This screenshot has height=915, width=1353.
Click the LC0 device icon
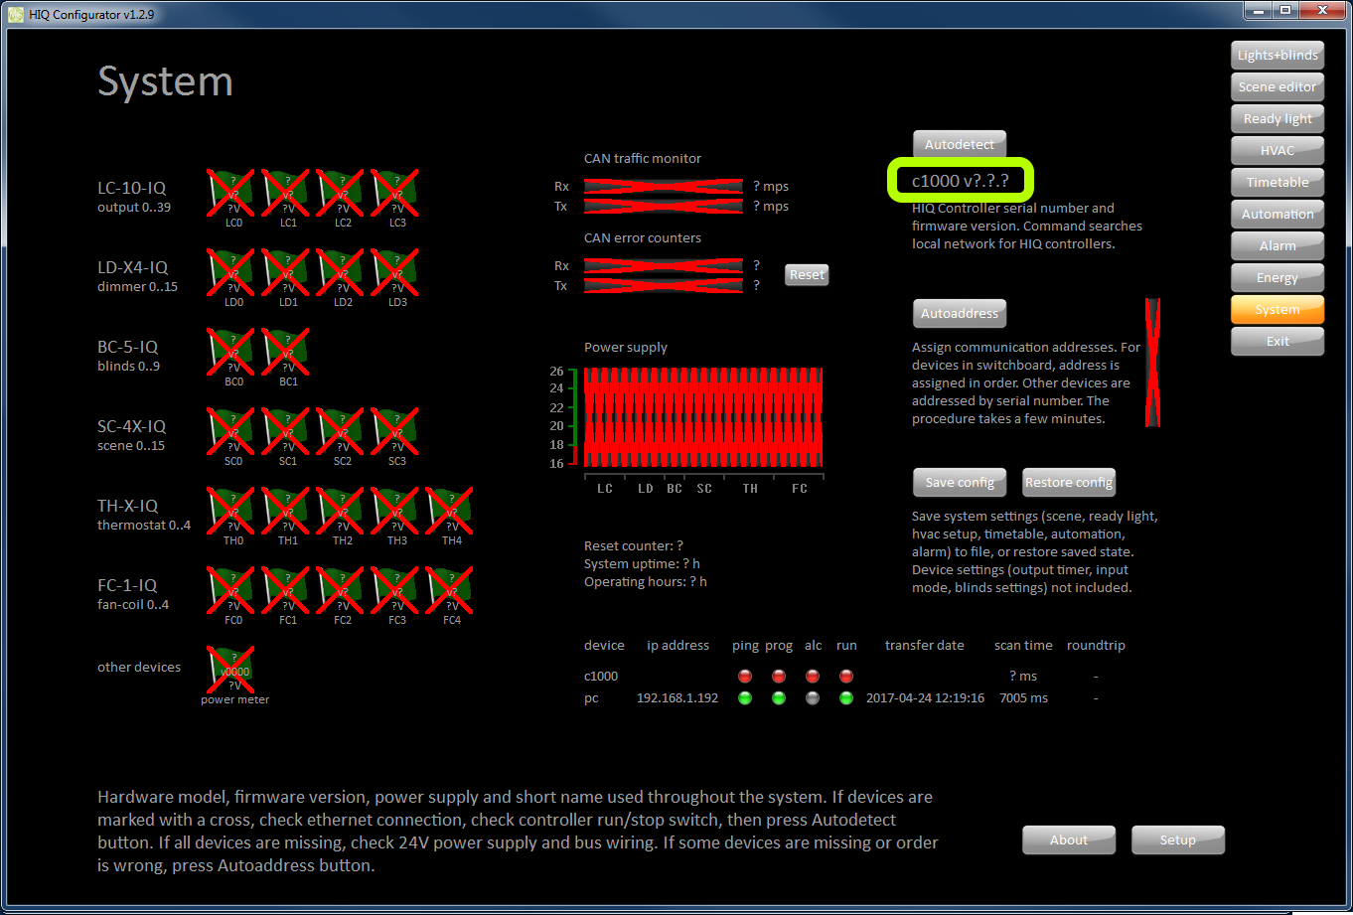tap(230, 192)
